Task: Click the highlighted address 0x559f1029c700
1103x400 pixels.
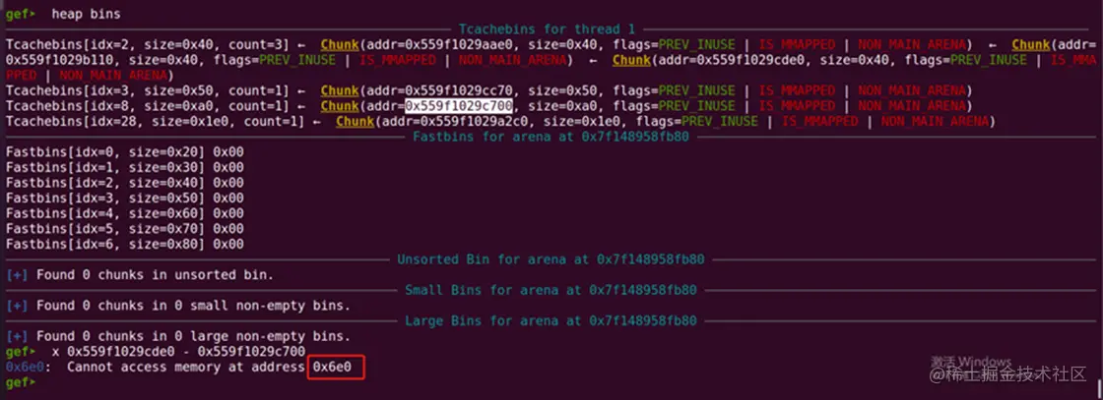Action: 459,106
